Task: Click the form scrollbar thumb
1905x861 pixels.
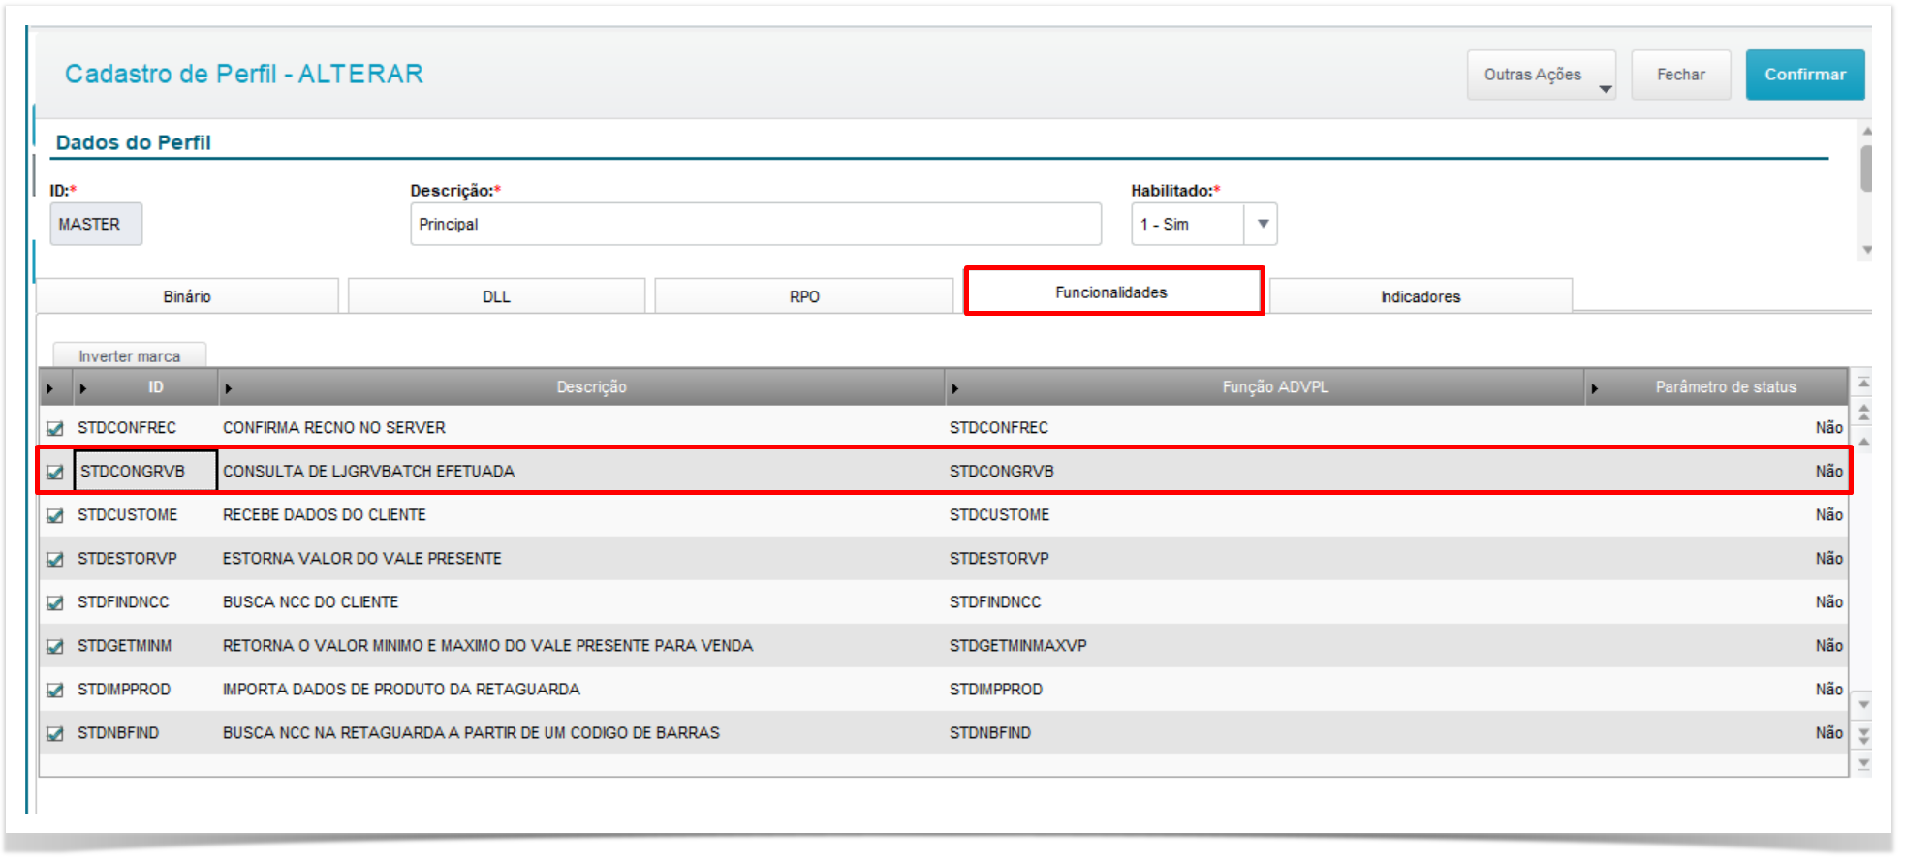Action: (x=1866, y=169)
